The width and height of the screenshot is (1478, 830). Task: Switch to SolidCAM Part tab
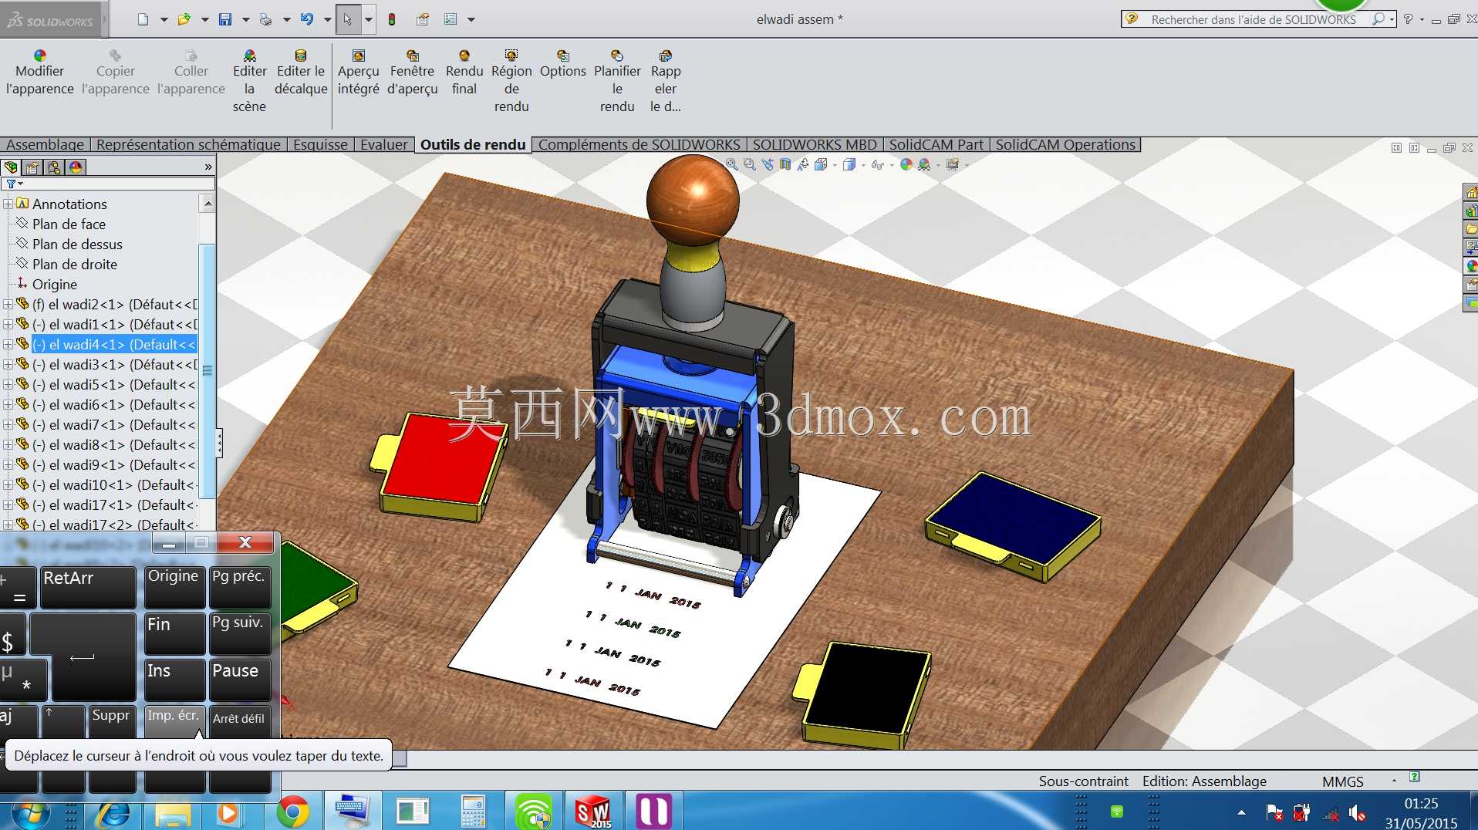(x=936, y=144)
